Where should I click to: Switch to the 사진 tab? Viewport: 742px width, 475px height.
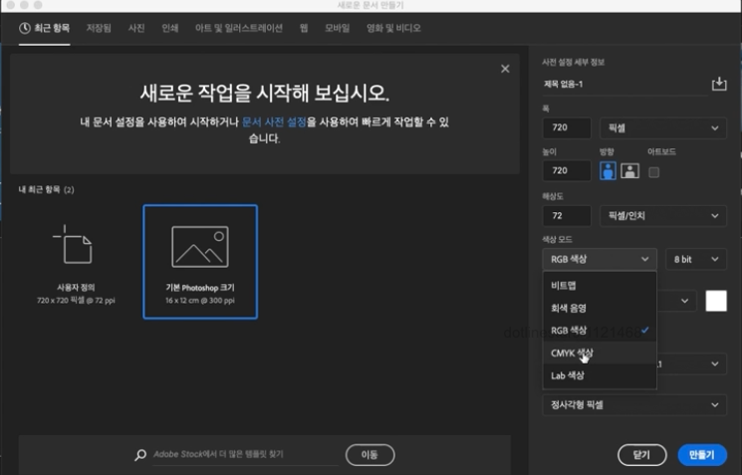(x=136, y=29)
